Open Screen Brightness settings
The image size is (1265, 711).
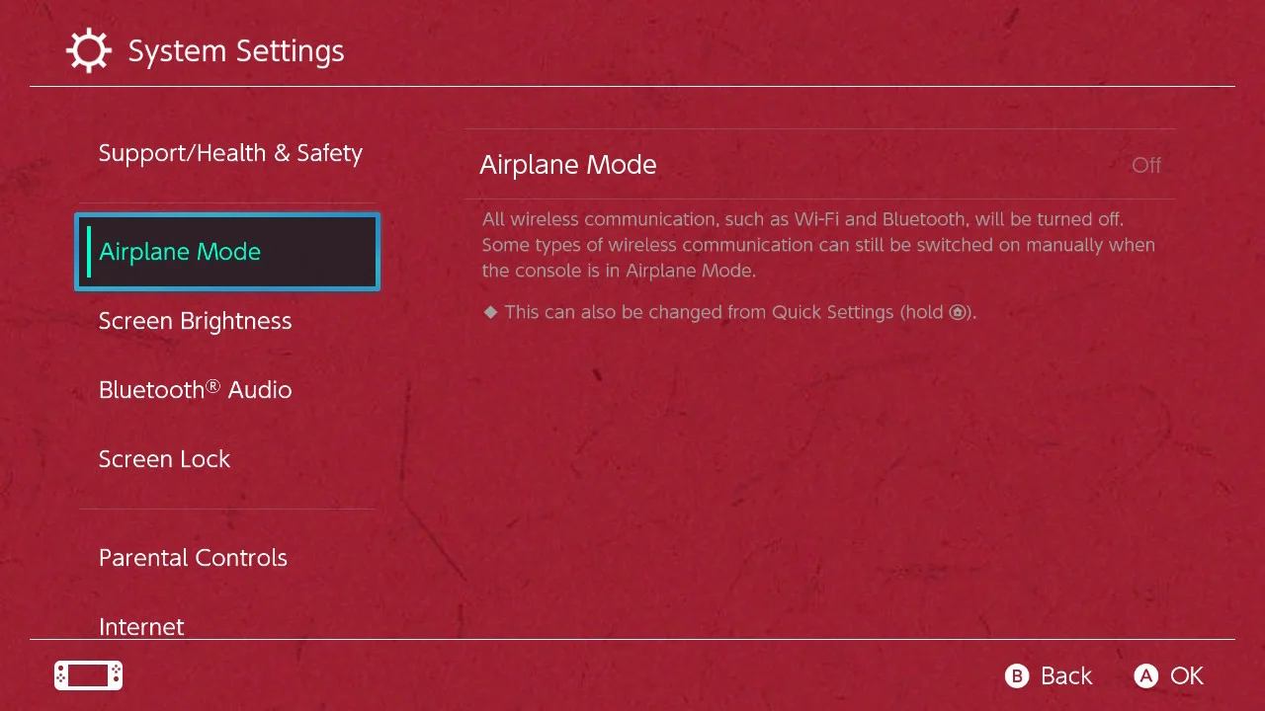coord(196,321)
